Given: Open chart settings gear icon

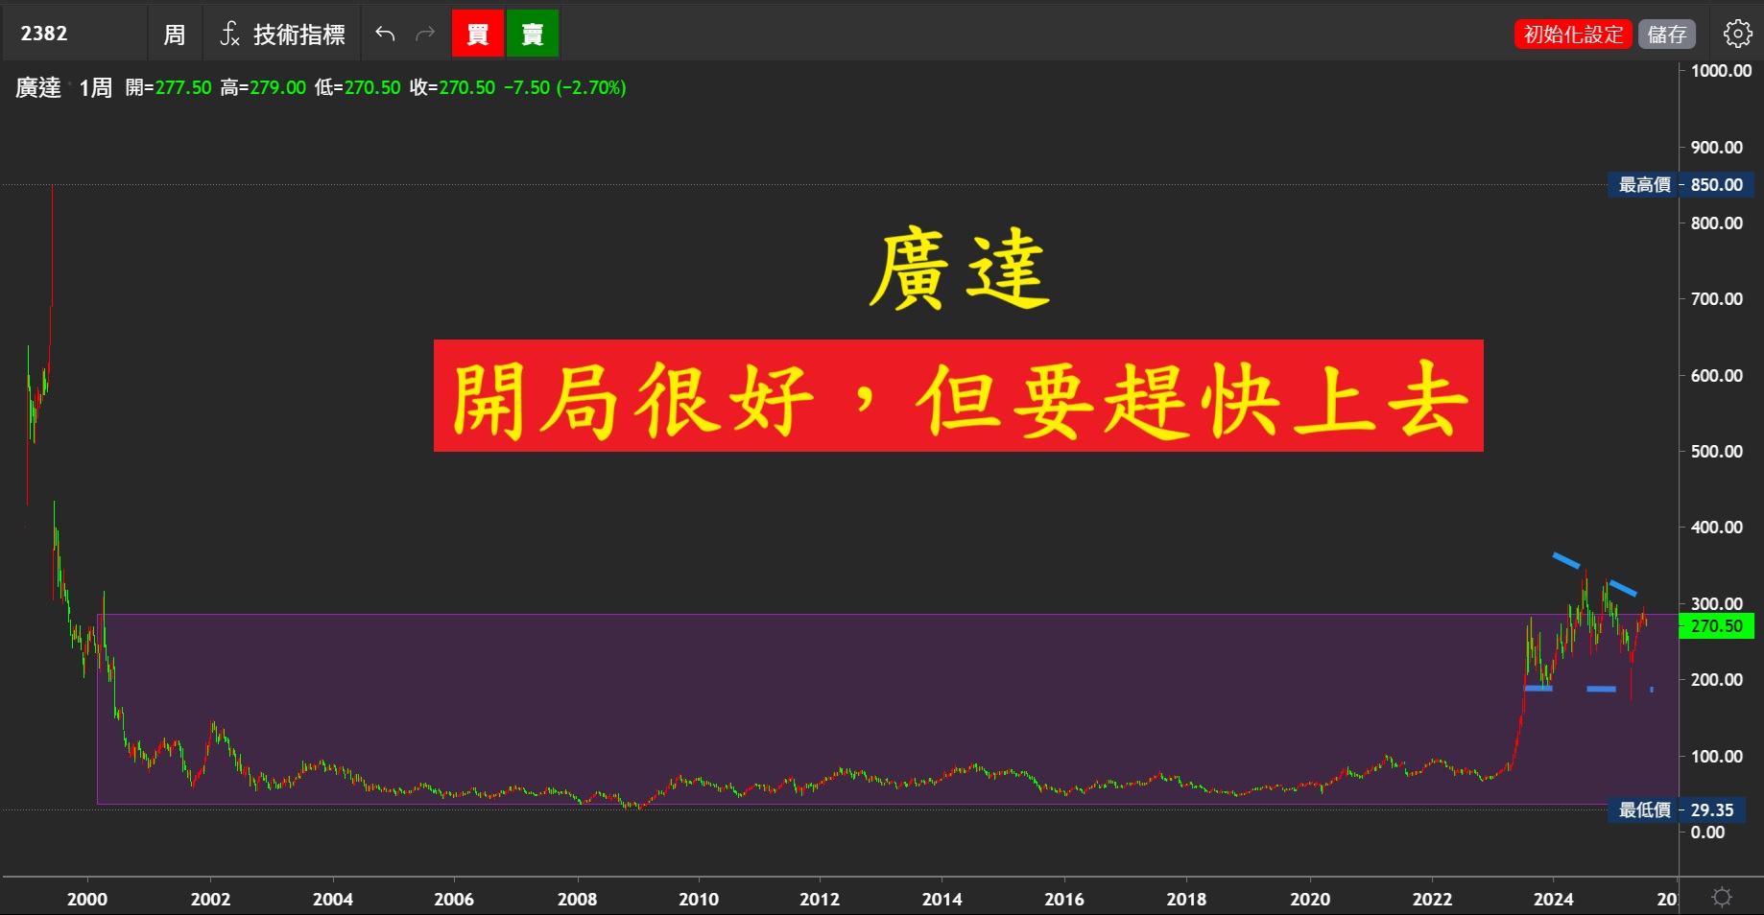Looking at the screenshot, I should (x=1737, y=34).
